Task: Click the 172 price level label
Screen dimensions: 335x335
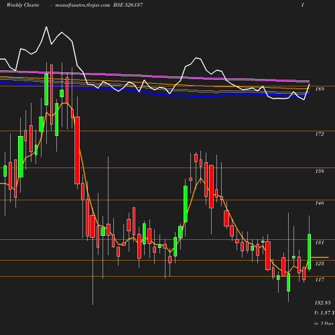Action: [320, 134]
